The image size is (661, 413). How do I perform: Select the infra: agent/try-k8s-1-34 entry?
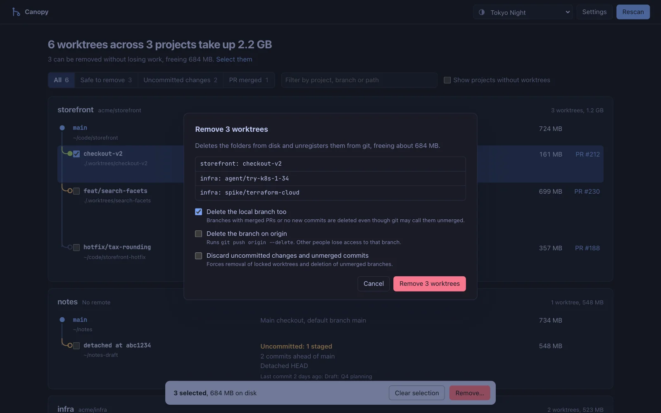click(330, 178)
